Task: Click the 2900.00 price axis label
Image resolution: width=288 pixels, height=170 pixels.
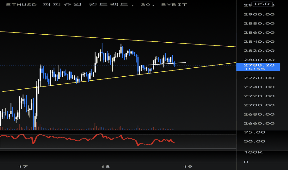Action: [259, 14]
